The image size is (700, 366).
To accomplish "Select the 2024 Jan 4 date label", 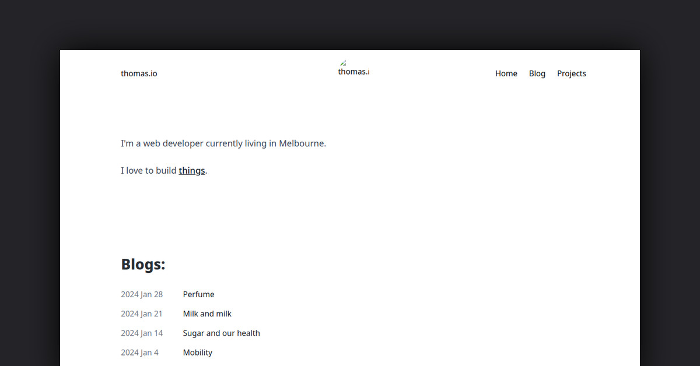I will pyautogui.click(x=139, y=353).
